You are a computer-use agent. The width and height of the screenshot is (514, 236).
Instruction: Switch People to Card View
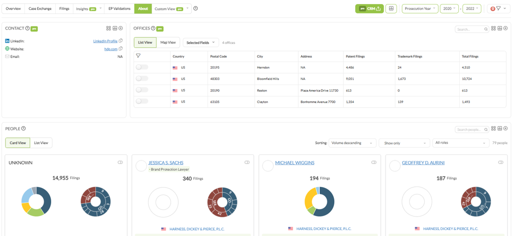point(18,142)
